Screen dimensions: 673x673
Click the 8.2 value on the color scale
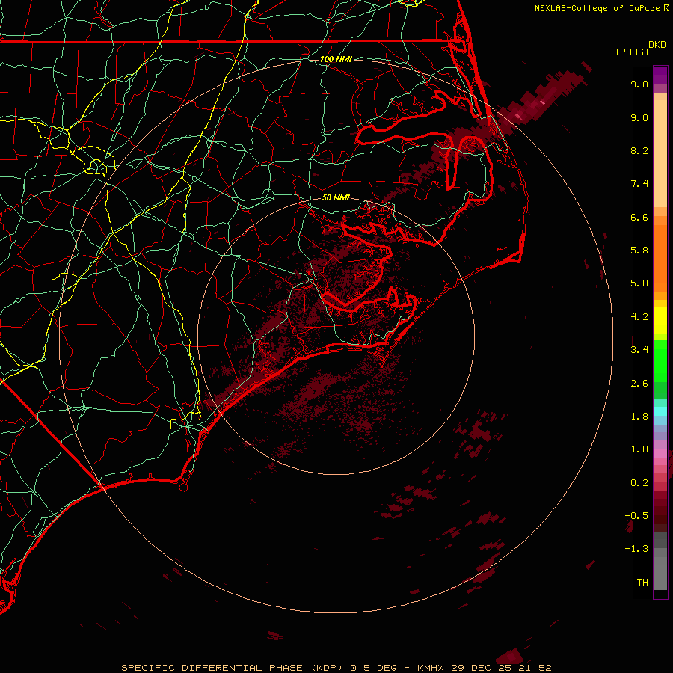[639, 150]
